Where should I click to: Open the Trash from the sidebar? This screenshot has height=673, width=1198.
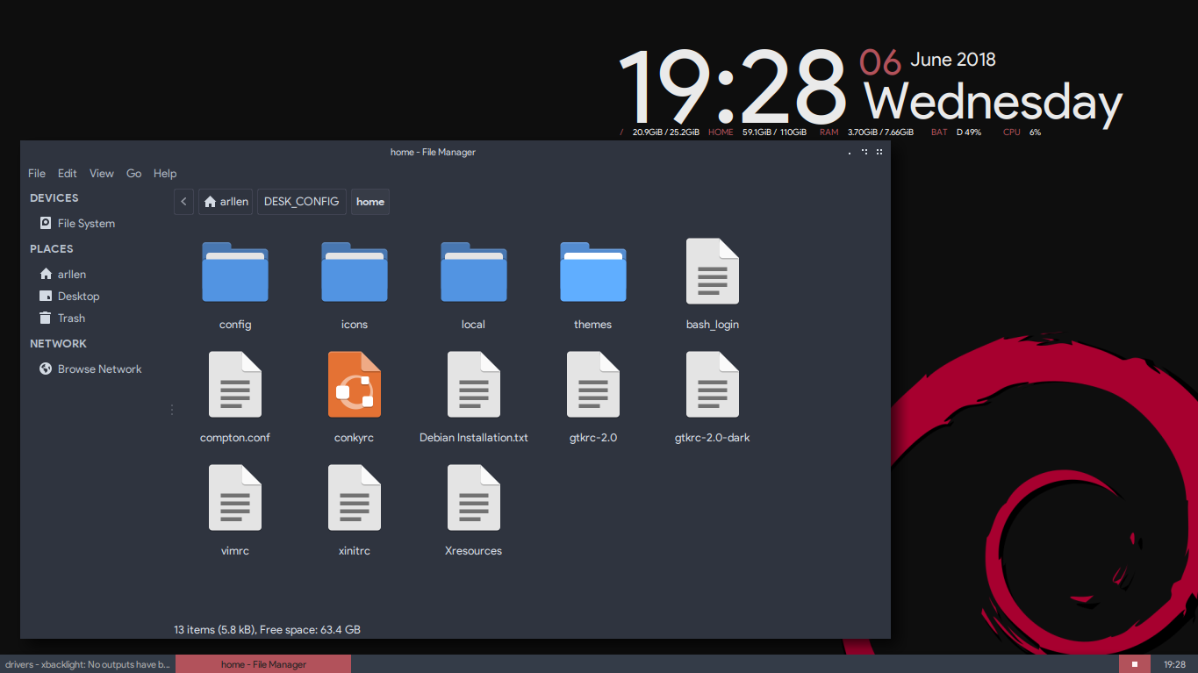click(x=70, y=318)
